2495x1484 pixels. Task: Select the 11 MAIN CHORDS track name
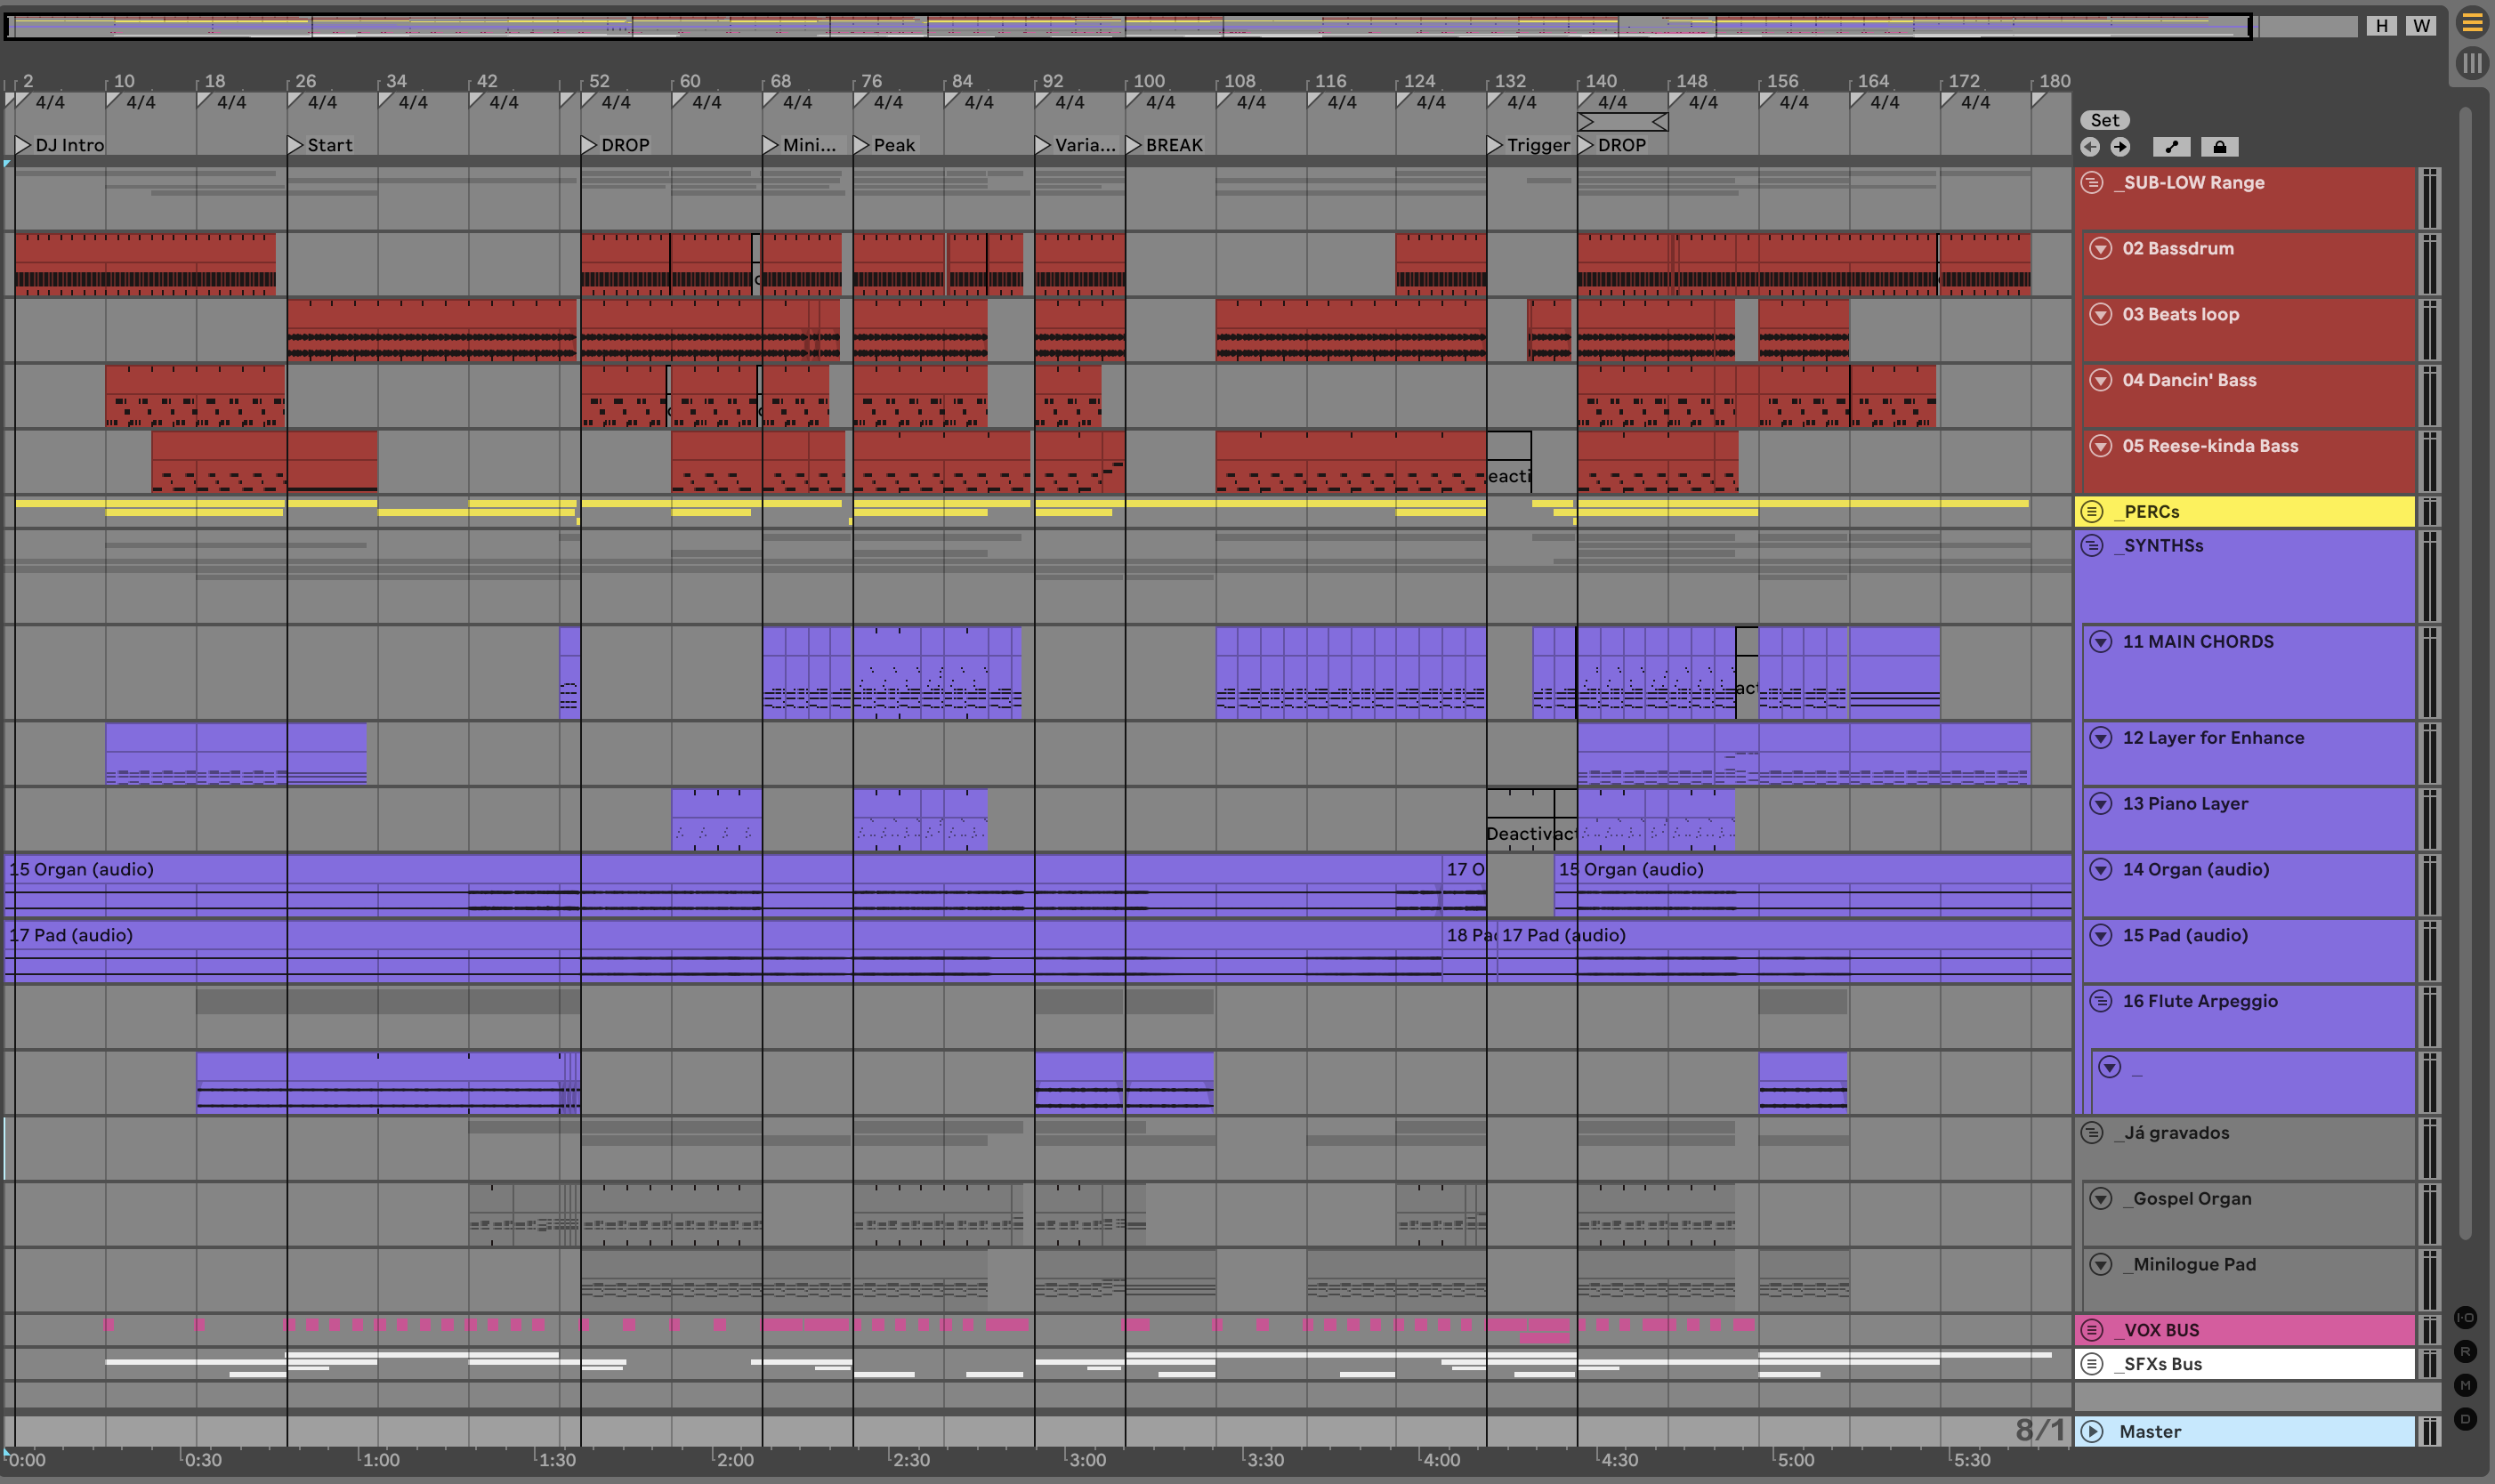pos(2198,642)
